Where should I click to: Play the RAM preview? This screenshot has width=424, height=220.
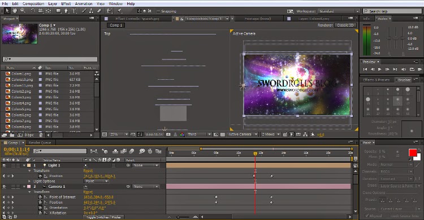point(419,69)
